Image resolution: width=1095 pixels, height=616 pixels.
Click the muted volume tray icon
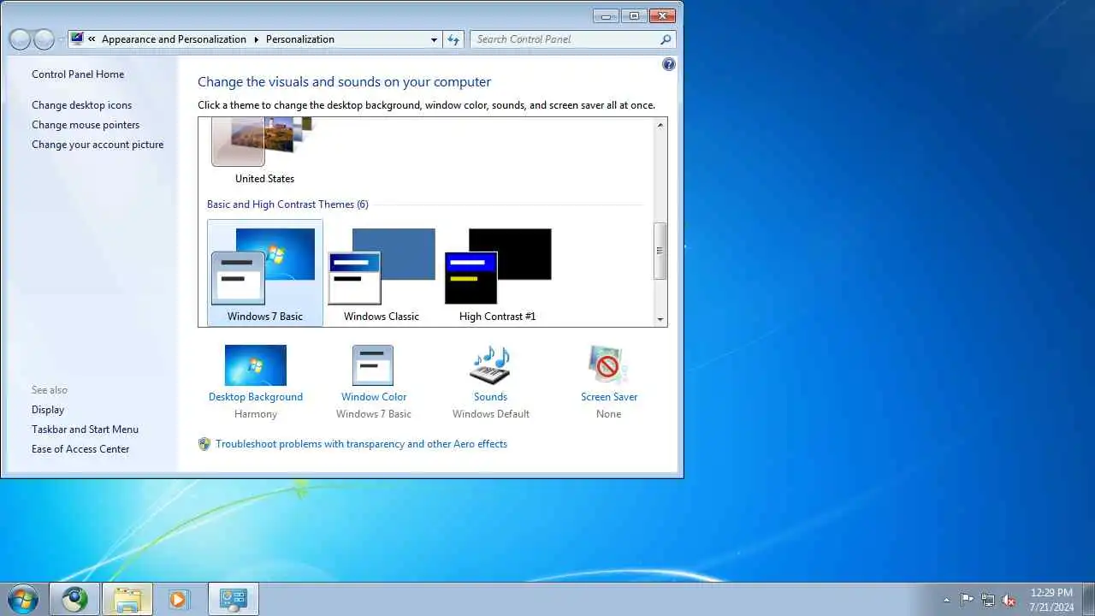point(1009,600)
